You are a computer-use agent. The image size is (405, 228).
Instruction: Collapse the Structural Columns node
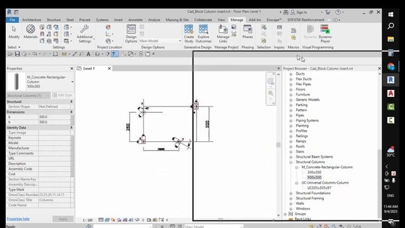[291, 162]
